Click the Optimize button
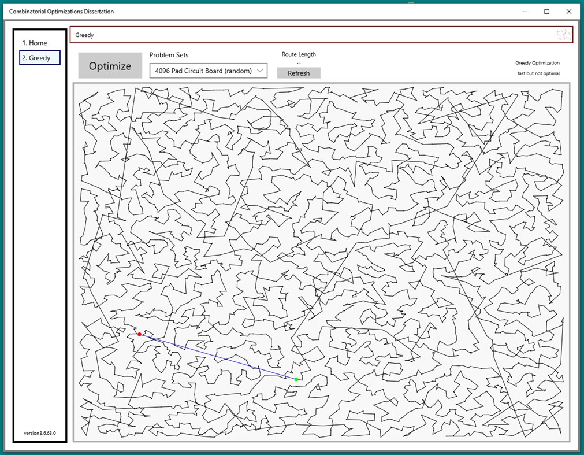 [x=110, y=65]
